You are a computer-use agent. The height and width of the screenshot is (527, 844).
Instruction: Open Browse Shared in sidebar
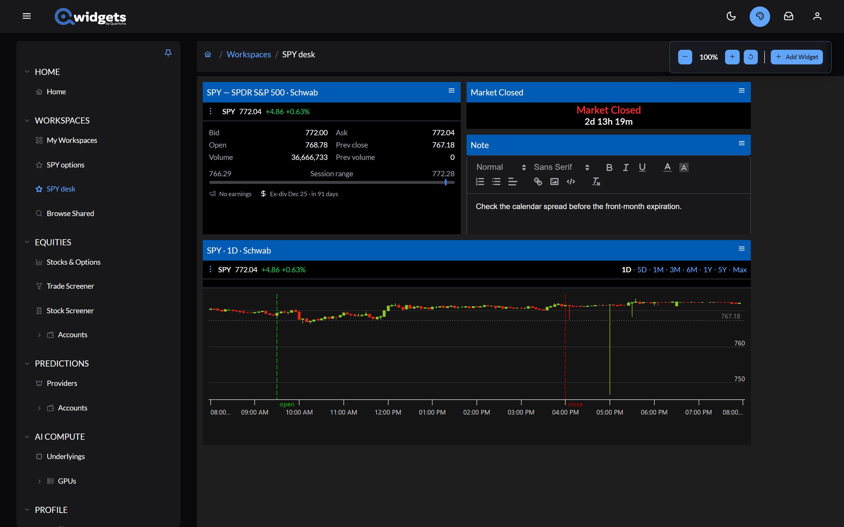click(70, 213)
